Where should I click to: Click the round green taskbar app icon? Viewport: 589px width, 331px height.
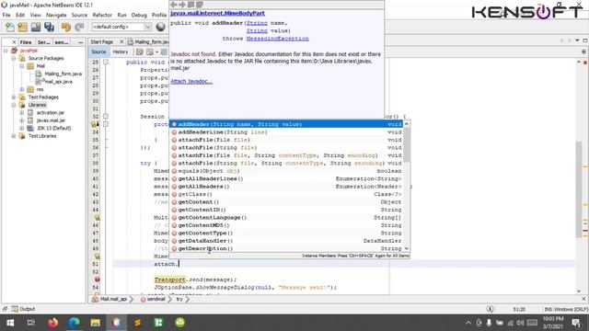[x=180, y=323]
